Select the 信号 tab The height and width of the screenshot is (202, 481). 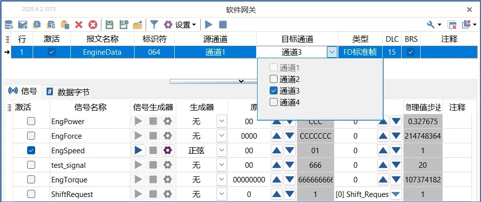(x=23, y=91)
